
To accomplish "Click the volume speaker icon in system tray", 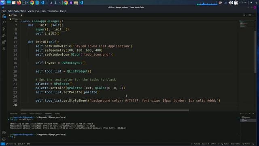I will [x=230, y=2].
